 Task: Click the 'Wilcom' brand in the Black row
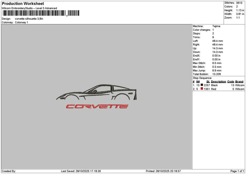tap(240, 85)
